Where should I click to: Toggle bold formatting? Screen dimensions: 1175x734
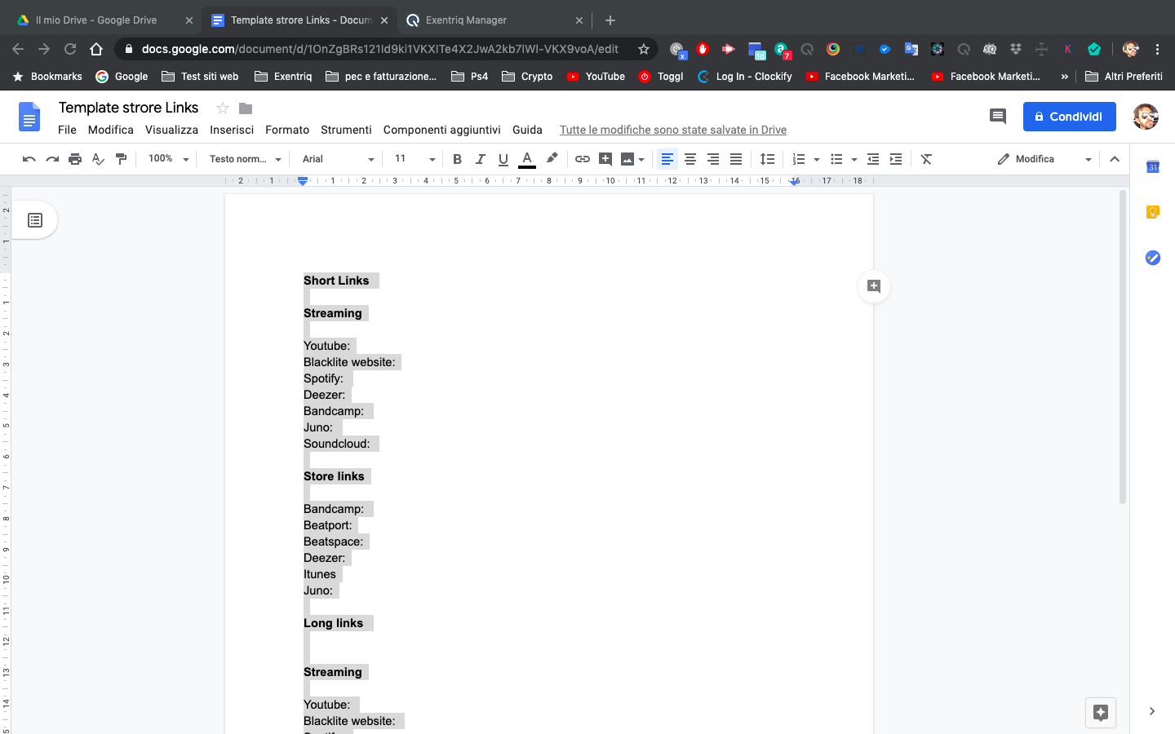[457, 159]
